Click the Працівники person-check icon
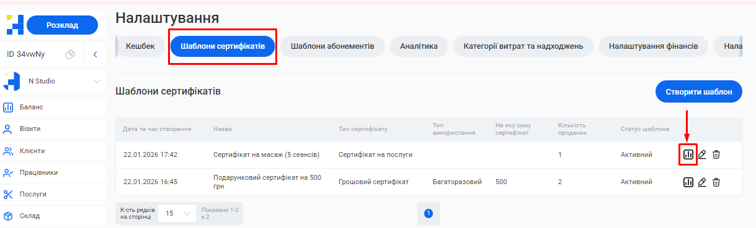Image resolution: width=756 pixels, height=228 pixels. 8,172
